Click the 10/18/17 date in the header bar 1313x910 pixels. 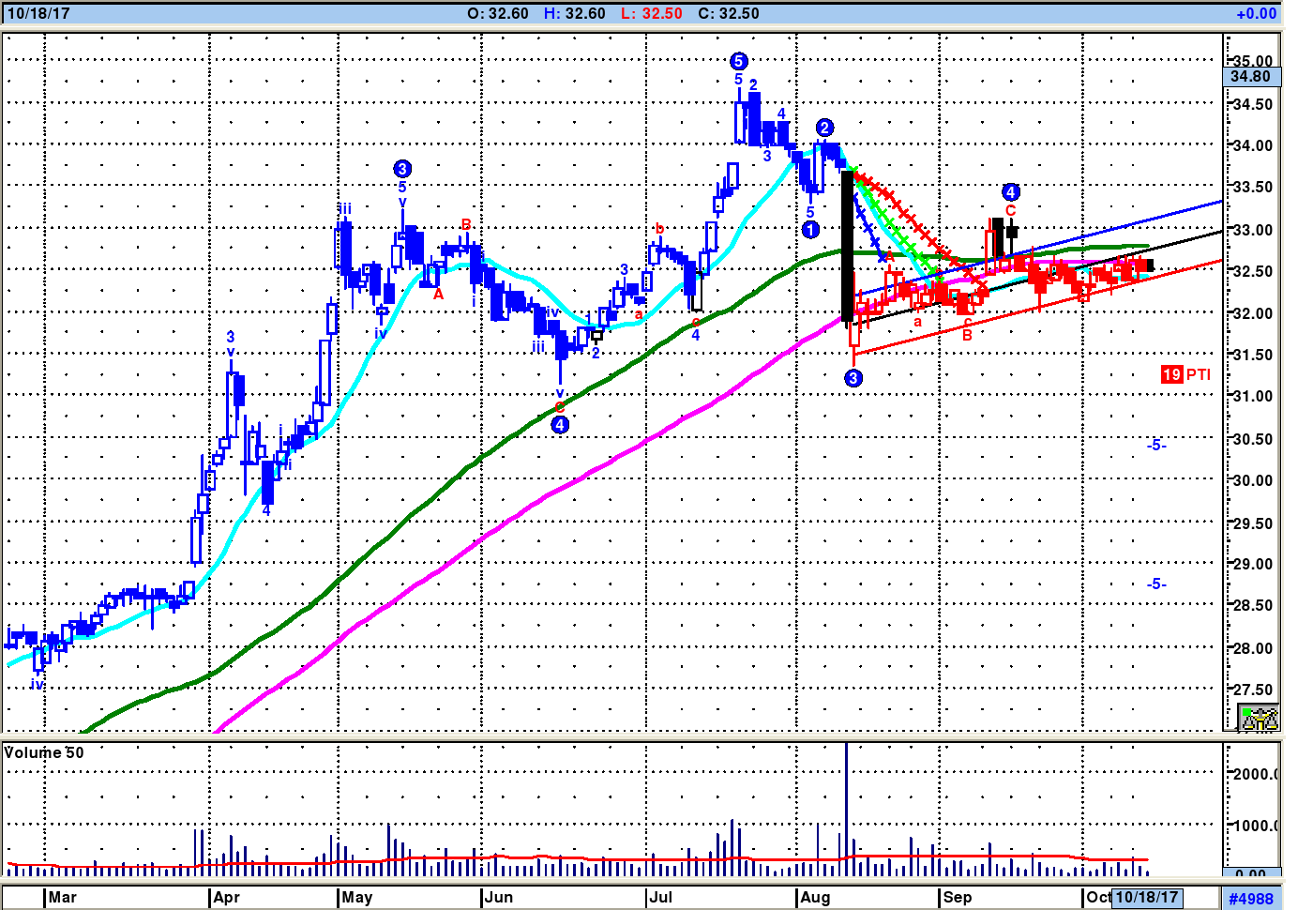[38, 13]
